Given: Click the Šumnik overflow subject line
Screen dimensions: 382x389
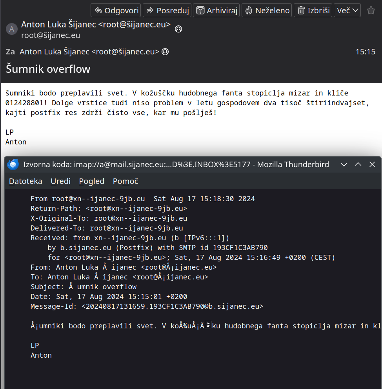Looking at the screenshot, I should tap(48, 69).
